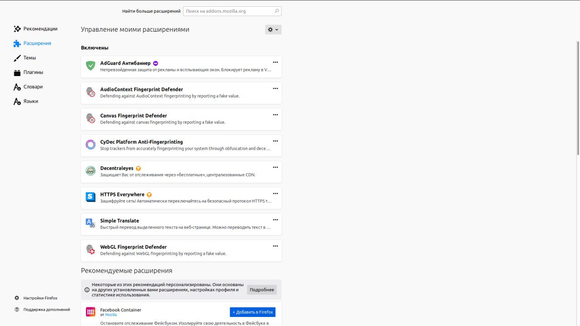Click the gear icon beside Настройки Firefox
The height and width of the screenshot is (326, 580).
click(x=17, y=298)
